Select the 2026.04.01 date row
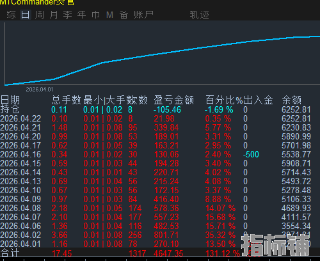The image size is (320, 261). click(20, 244)
